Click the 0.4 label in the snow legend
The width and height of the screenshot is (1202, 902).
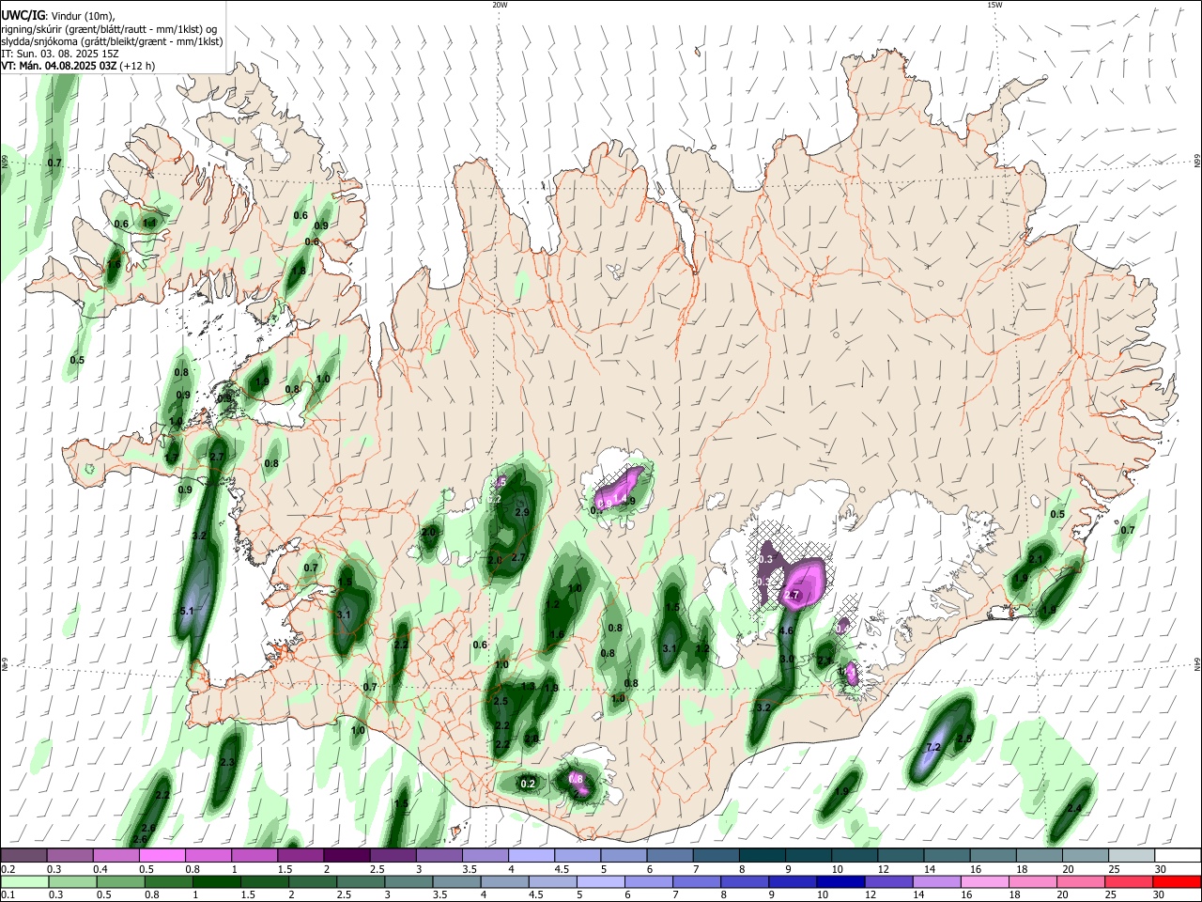pos(101,869)
